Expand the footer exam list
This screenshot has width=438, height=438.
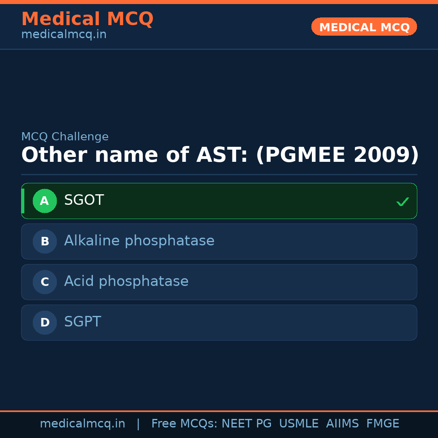point(275,423)
